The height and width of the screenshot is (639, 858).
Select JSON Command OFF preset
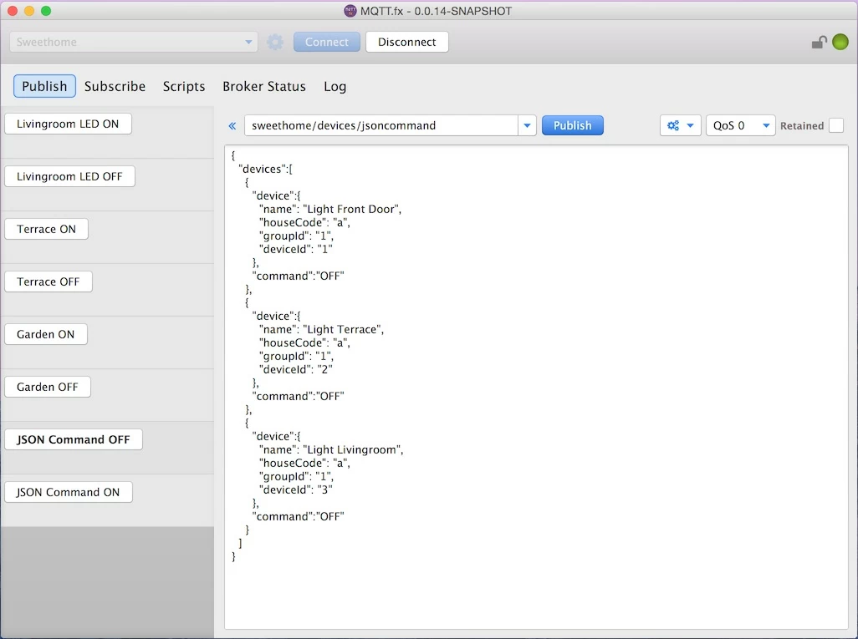[x=74, y=439]
